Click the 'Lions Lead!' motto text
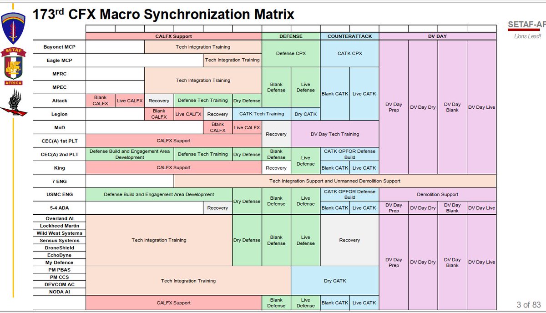546x313 pixels. pos(527,36)
